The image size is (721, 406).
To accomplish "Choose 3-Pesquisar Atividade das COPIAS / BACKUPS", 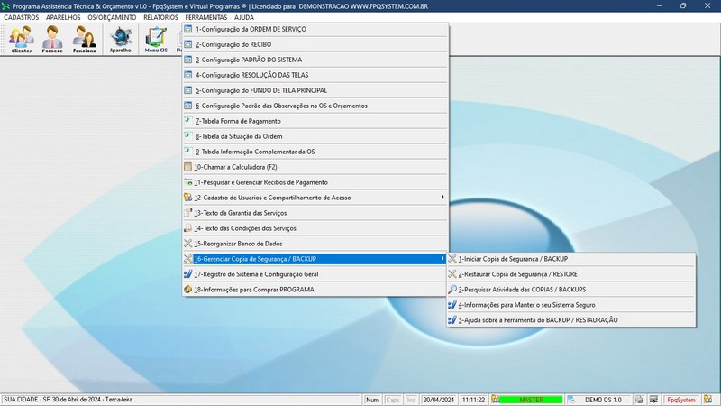I will (571, 289).
